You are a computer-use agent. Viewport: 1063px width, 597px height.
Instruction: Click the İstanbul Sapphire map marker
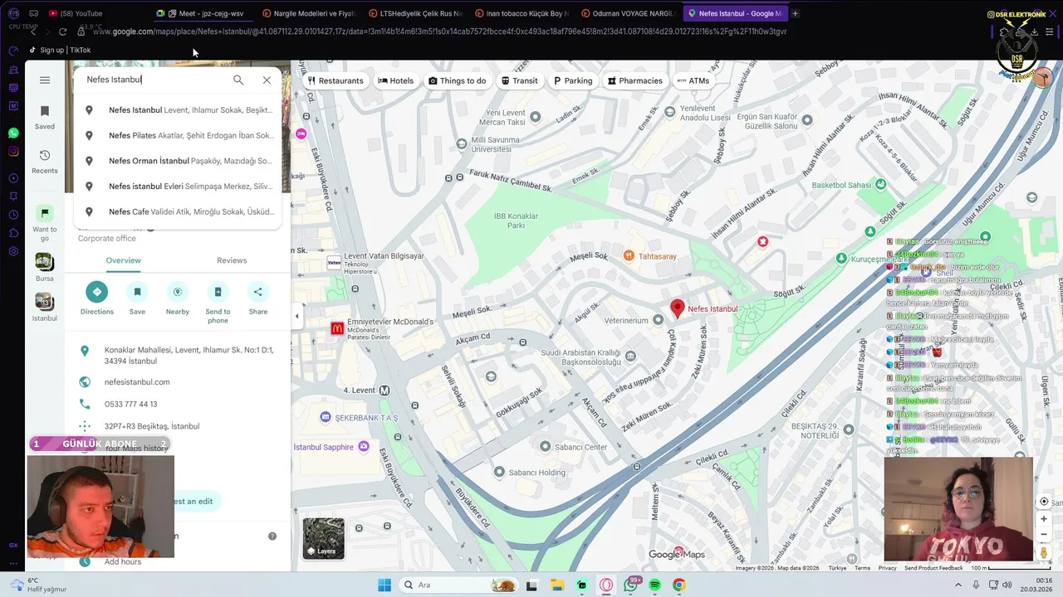pos(363,447)
